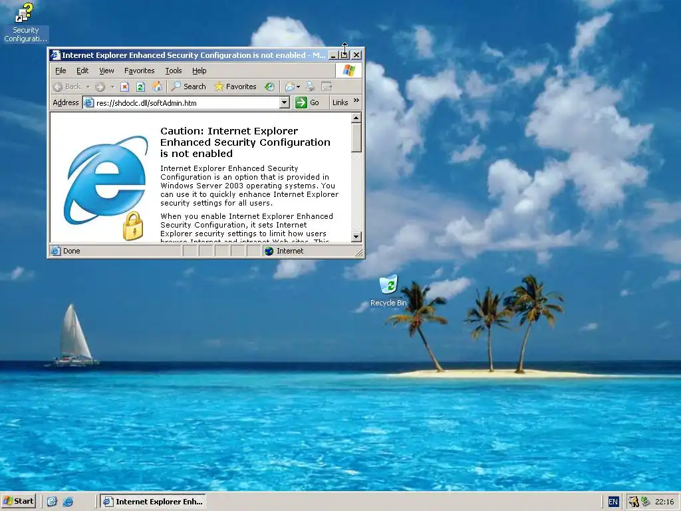Go to Home page icon
The width and height of the screenshot is (681, 511).
tap(157, 87)
